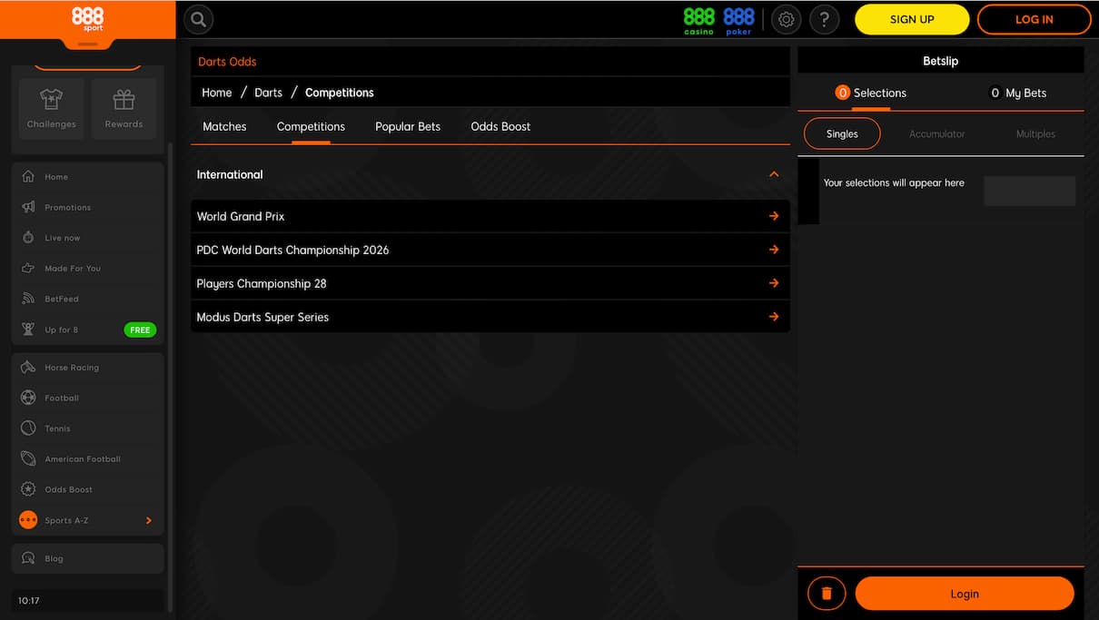The image size is (1099, 620).
Task: Click the orange Login button in betslip
Action: pyautogui.click(x=964, y=594)
